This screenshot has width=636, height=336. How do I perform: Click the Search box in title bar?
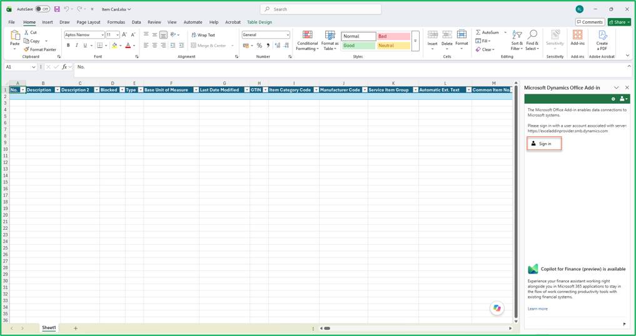[x=320, y=9]
